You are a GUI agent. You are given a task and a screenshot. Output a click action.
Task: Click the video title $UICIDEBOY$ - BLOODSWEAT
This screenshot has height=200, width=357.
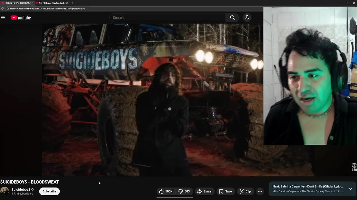pos(30,182)
